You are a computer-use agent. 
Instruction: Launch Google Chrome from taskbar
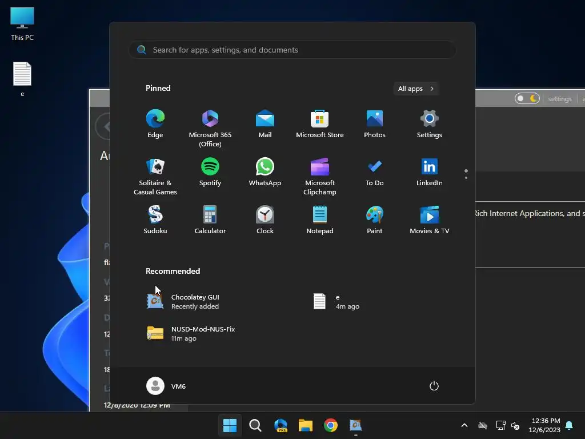tap(331, 425)
